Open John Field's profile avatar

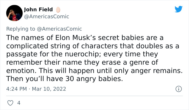click(14, 13)
